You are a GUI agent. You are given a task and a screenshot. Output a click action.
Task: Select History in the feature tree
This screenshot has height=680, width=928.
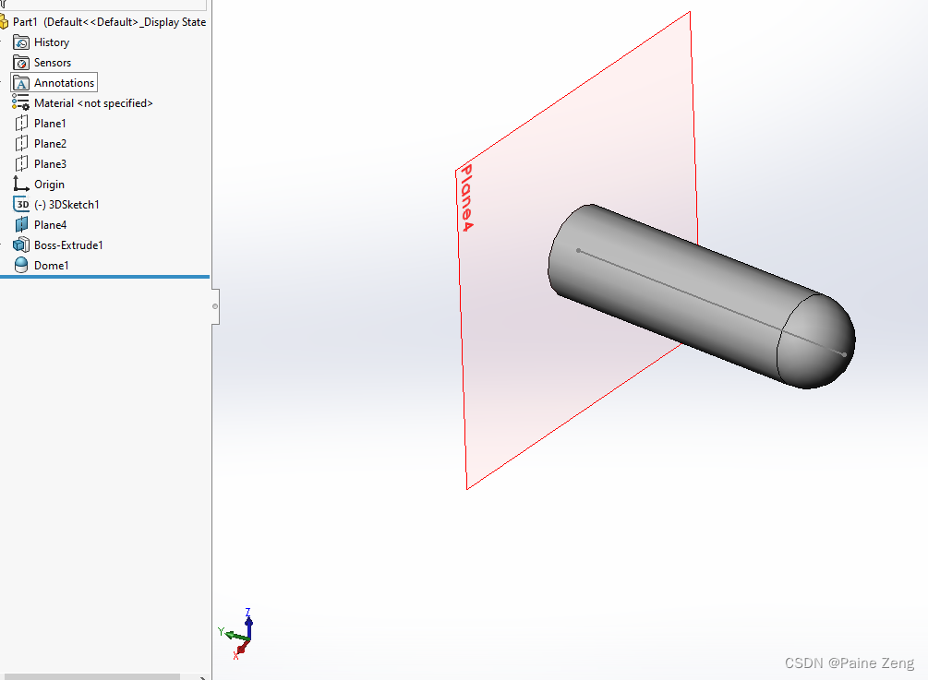pos(52,42)
